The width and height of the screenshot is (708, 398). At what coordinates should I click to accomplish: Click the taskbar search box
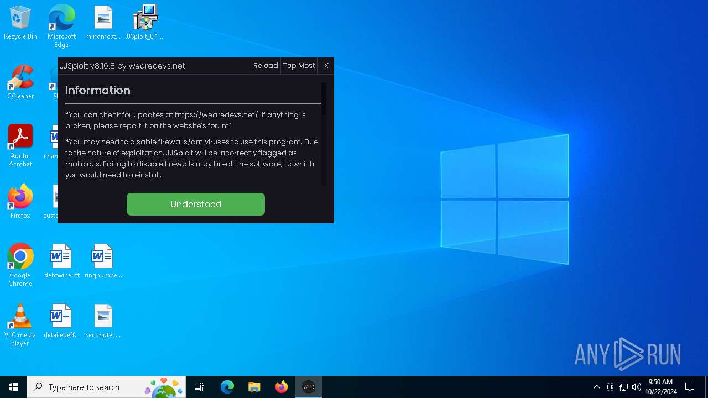pos(106,387)
